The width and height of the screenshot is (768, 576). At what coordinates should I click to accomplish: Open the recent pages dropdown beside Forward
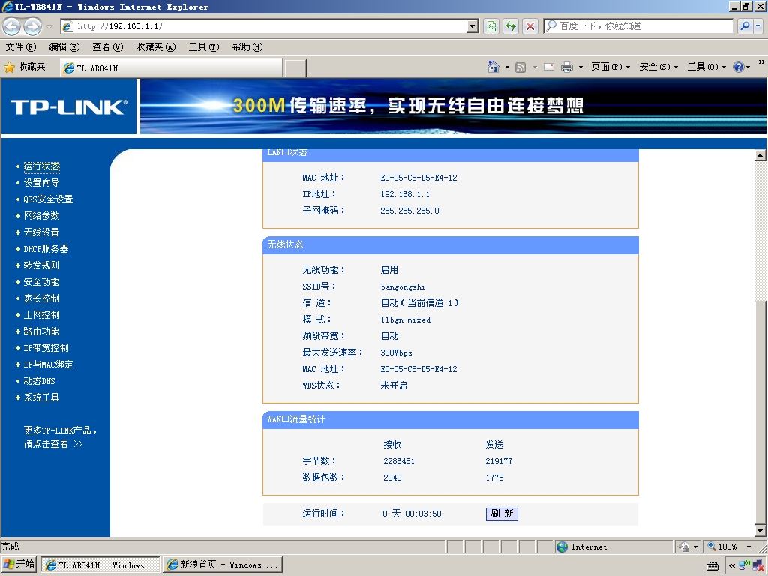(49, 26)
